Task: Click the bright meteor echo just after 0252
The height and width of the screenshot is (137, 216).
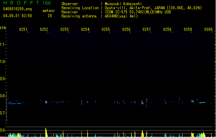Action: pyautogui.click(x=46, y=102)
